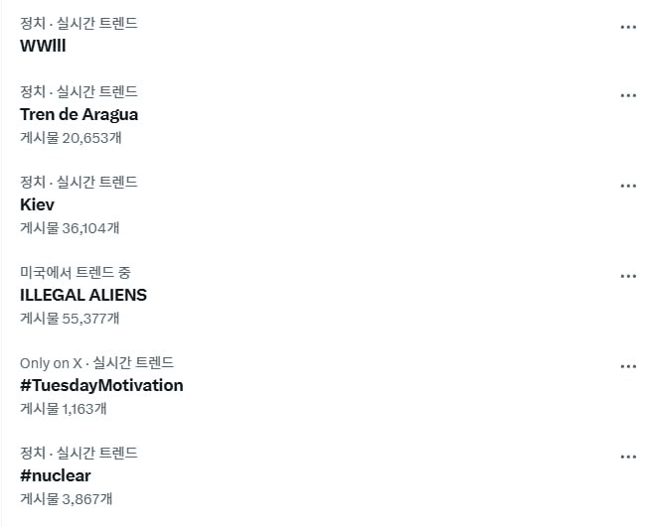Open the ILLEGAL ALIENS trend
The width and height of the screenshot is (652, 527).
coord(83,295)
